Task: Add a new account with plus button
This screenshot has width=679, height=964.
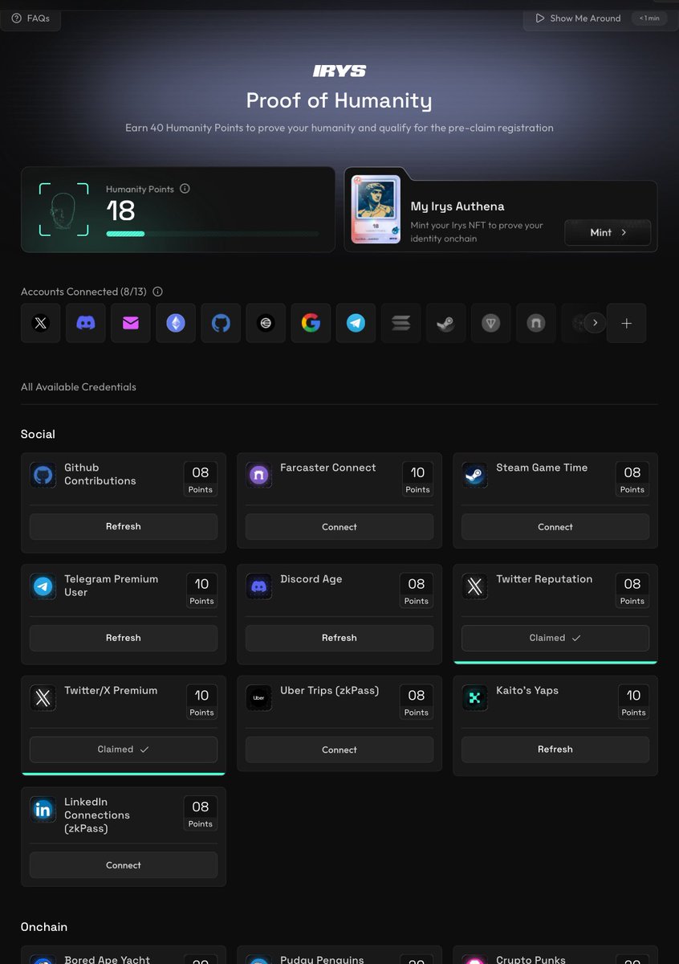Action: coord(627,323)
